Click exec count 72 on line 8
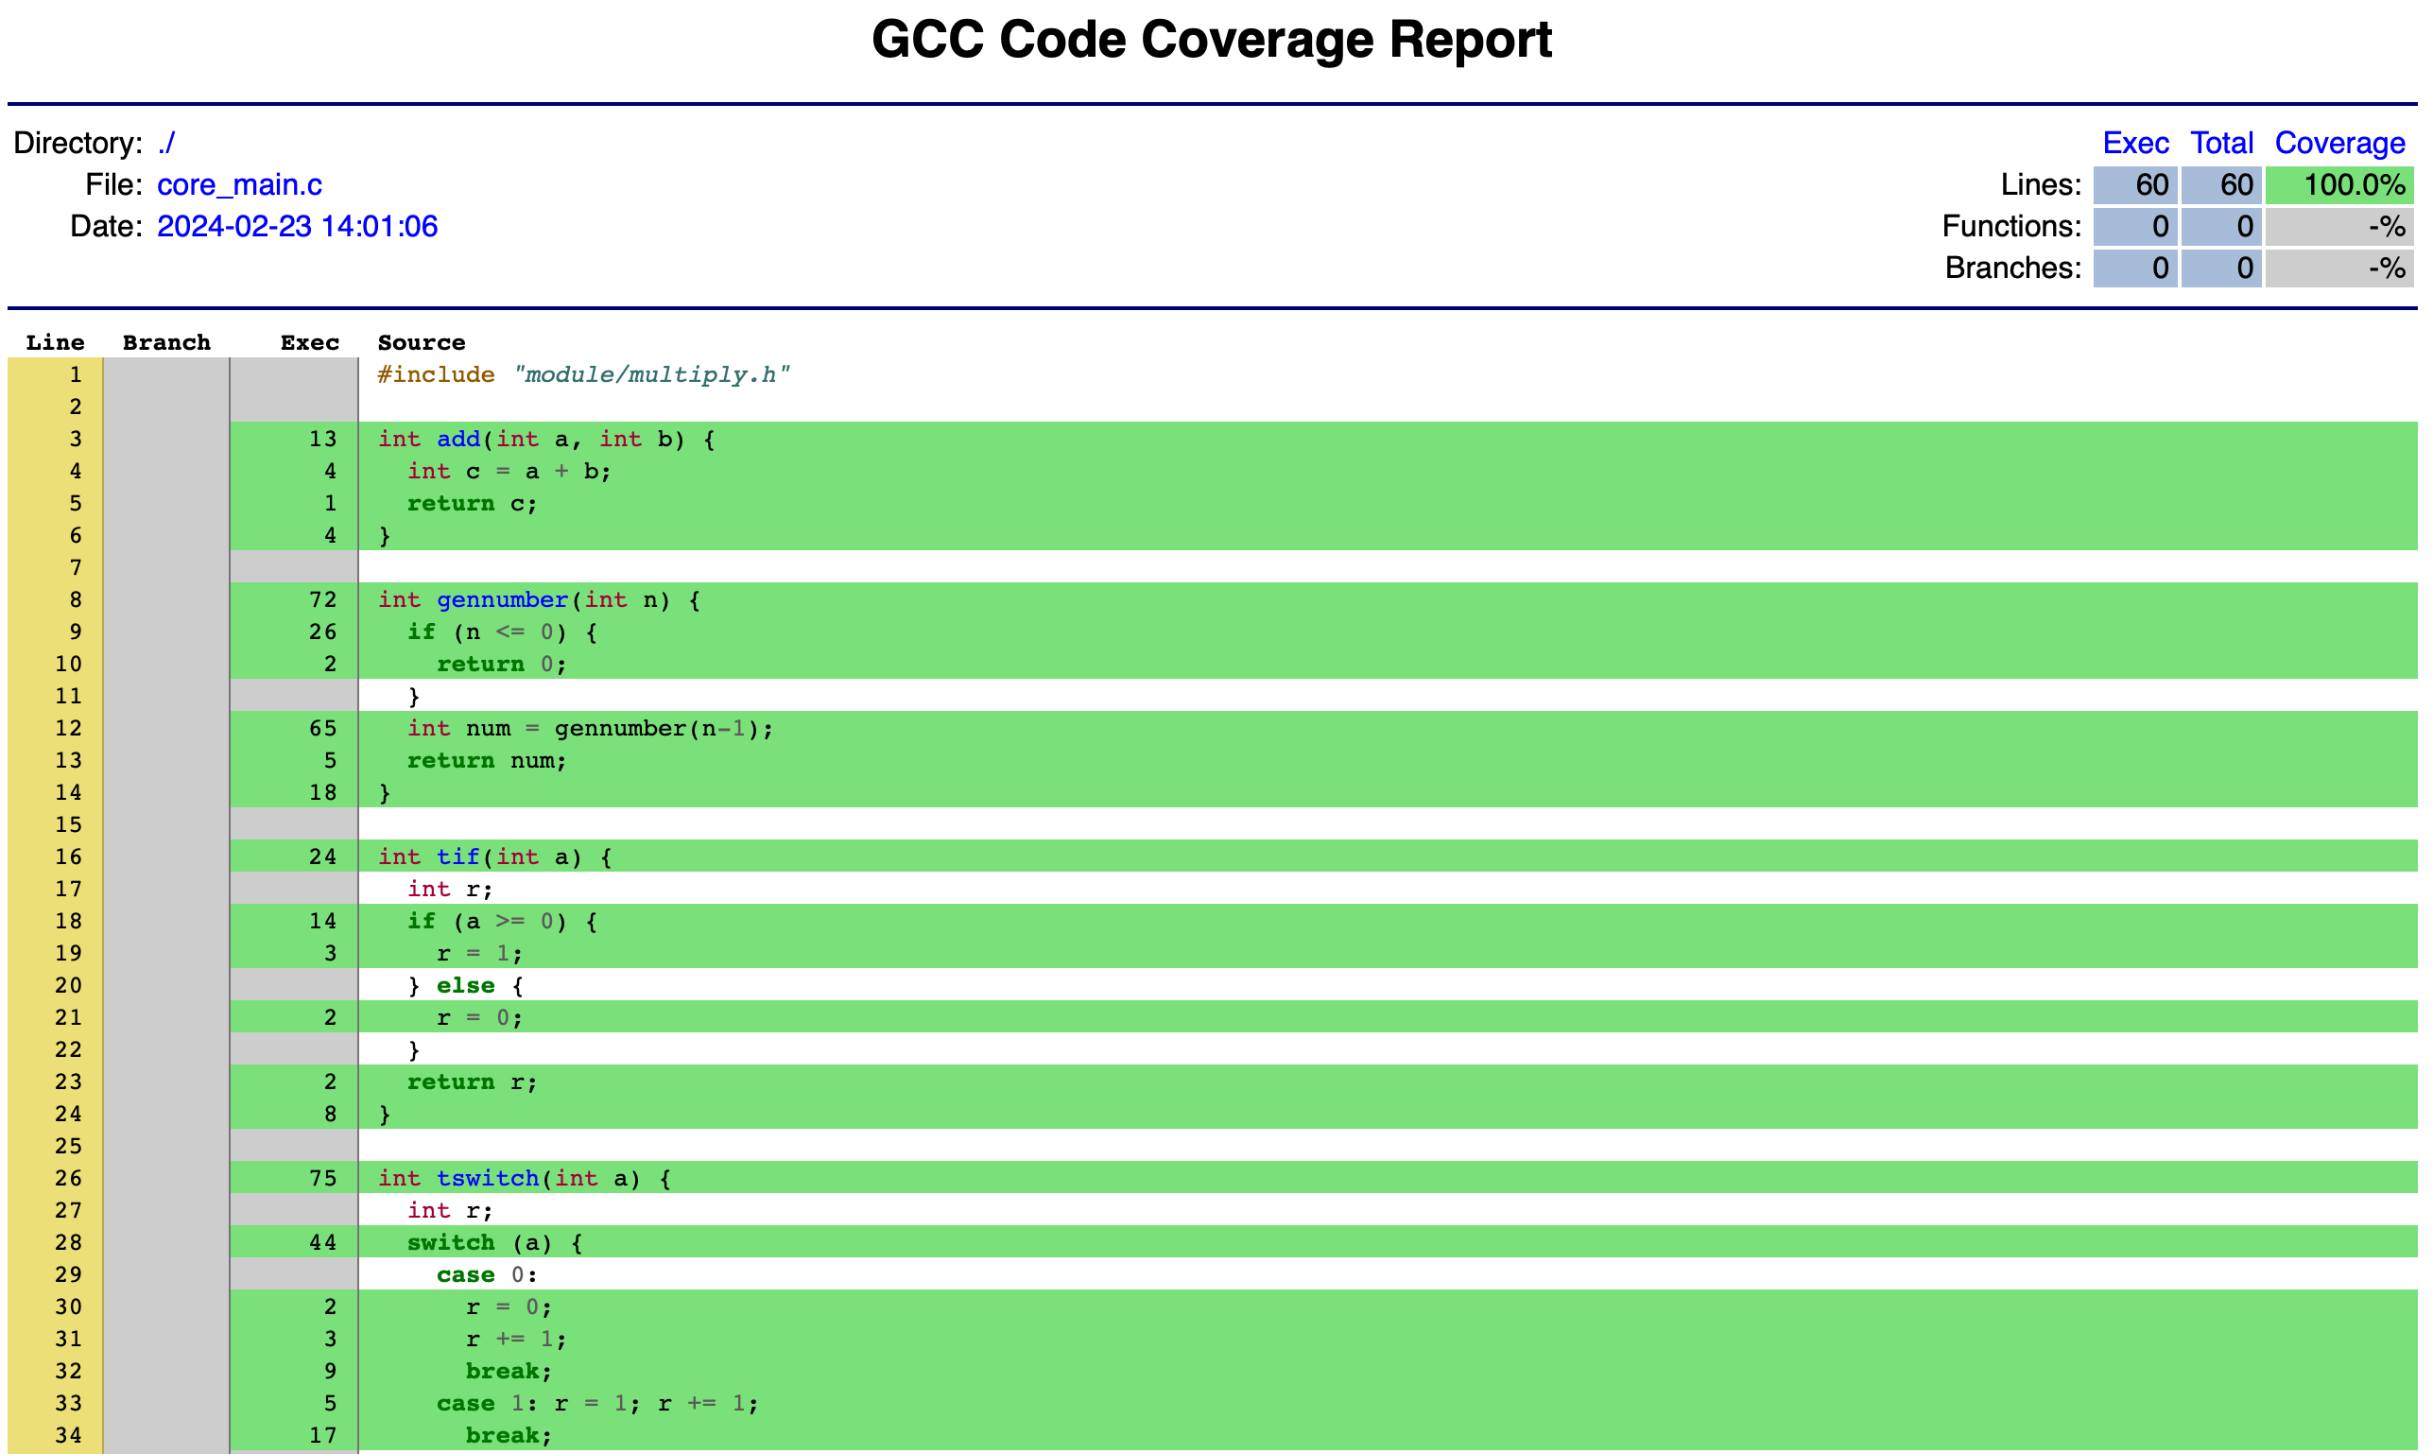2433x1454 pixels. [x=322, y=599]
